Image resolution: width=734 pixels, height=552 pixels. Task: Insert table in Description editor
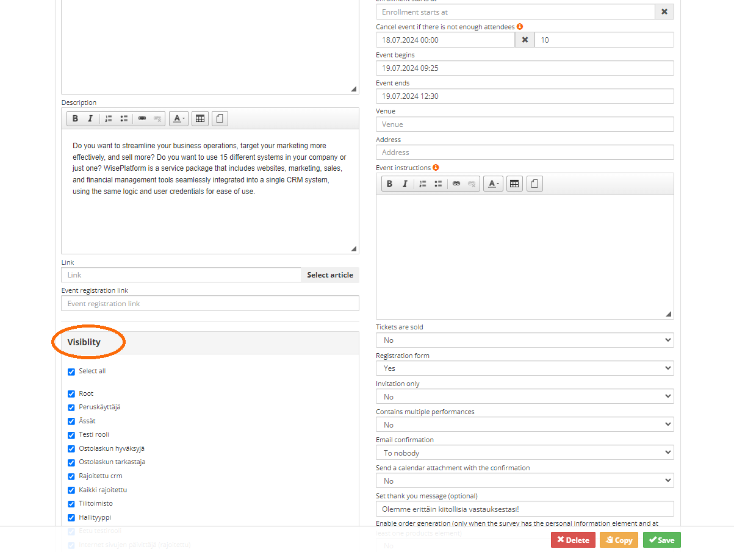200,119
